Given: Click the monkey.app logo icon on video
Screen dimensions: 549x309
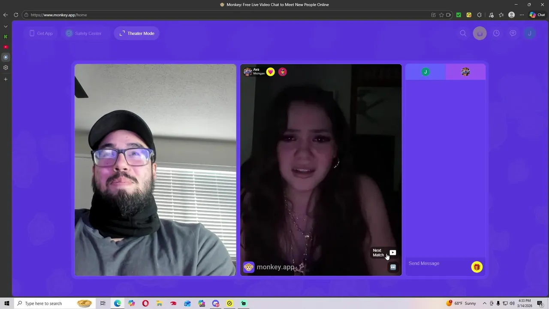Looking at the screenshot, I should coord(249,267).
